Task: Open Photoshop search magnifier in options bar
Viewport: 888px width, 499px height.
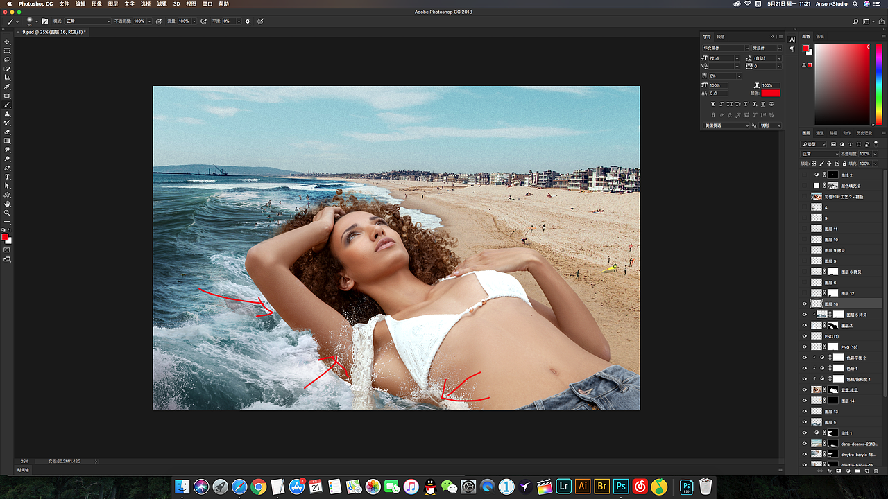Action: click(x=856, y=21)
